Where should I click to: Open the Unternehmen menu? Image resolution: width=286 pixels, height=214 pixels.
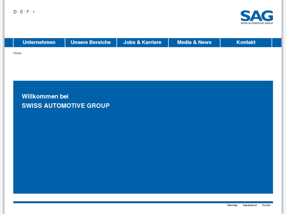(x=39, y=42)
